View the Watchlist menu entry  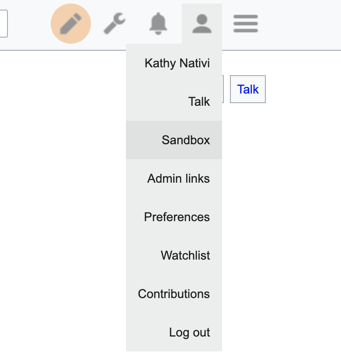tap(185, 256)
